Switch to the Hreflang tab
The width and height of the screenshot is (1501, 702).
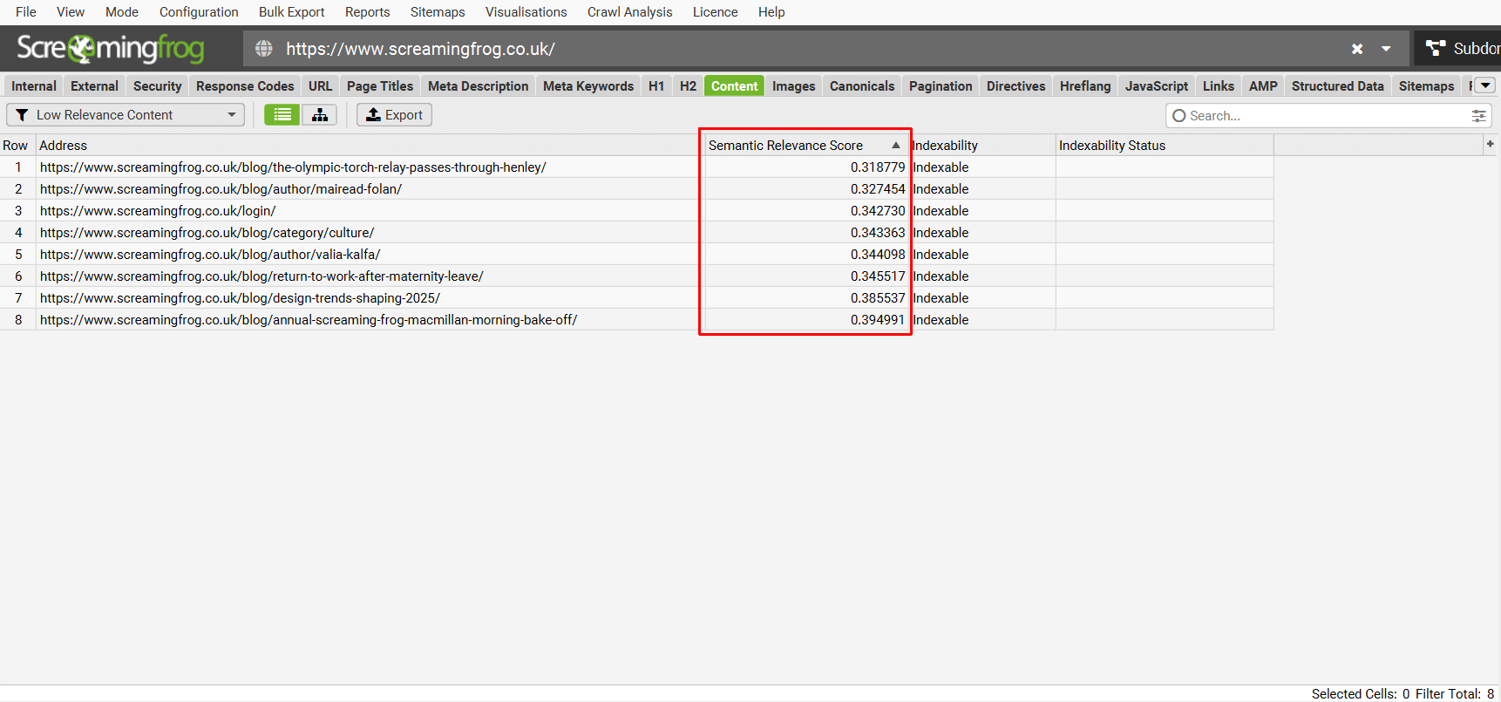pos(1085,85)
